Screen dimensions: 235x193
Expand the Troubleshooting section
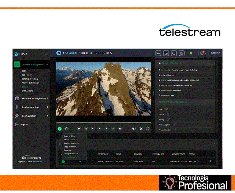pyautogui.click(x=48, y=107)
